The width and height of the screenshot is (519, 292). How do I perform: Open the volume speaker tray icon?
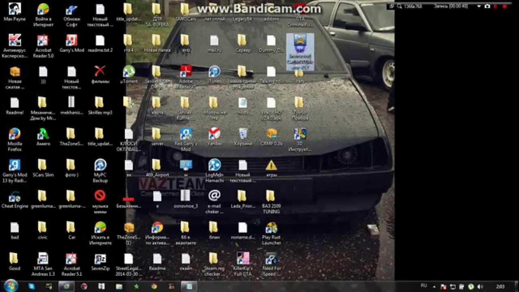(480, 286)
